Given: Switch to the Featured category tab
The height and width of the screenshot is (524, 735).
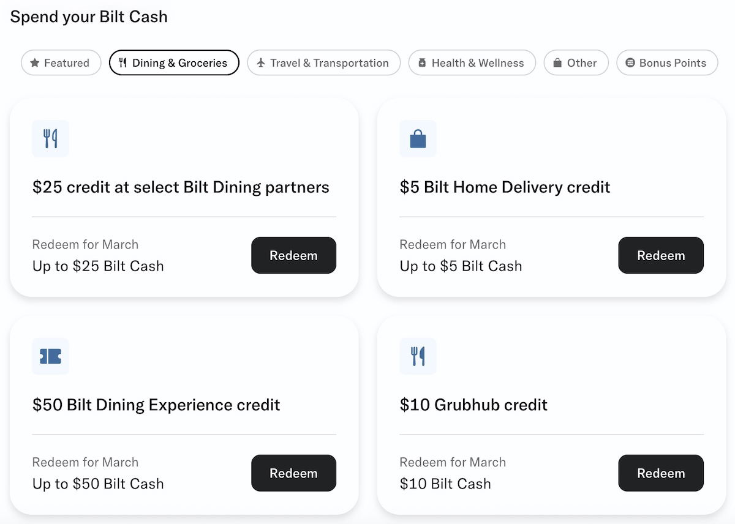Looking at the screenshot, I should [61, 63].
